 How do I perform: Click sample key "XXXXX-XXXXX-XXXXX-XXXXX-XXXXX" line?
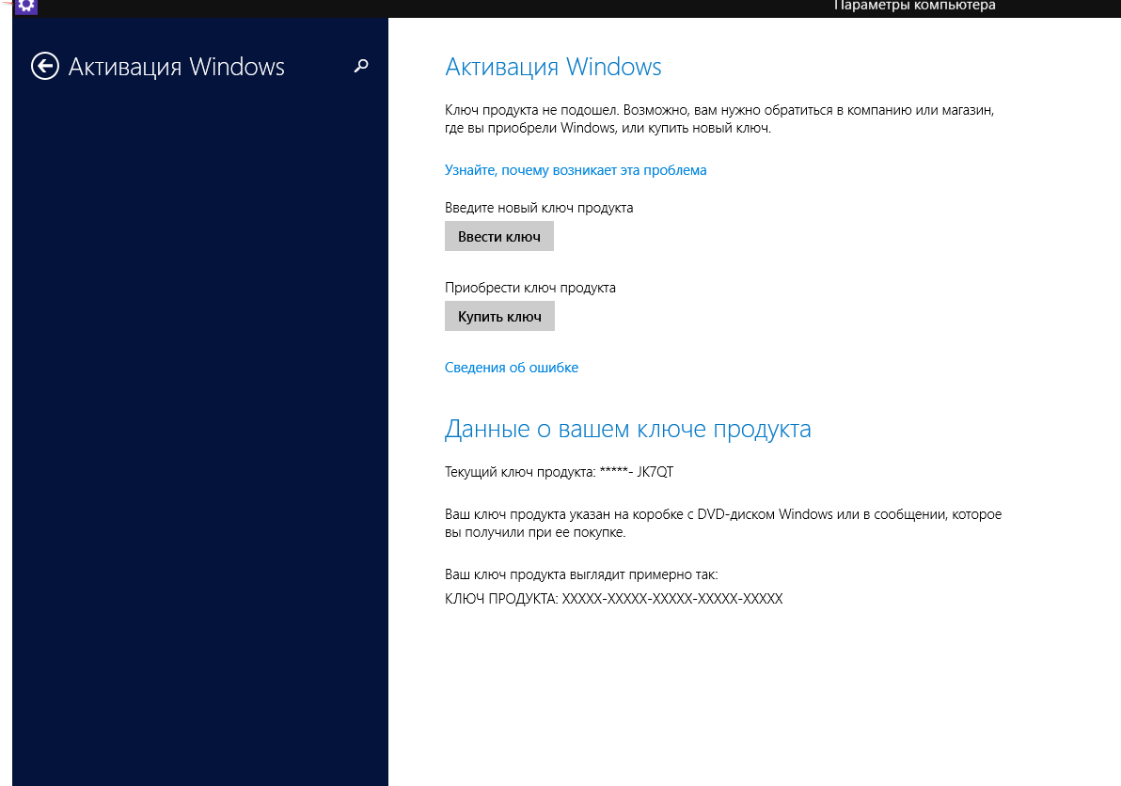click(x=613, y=599)
